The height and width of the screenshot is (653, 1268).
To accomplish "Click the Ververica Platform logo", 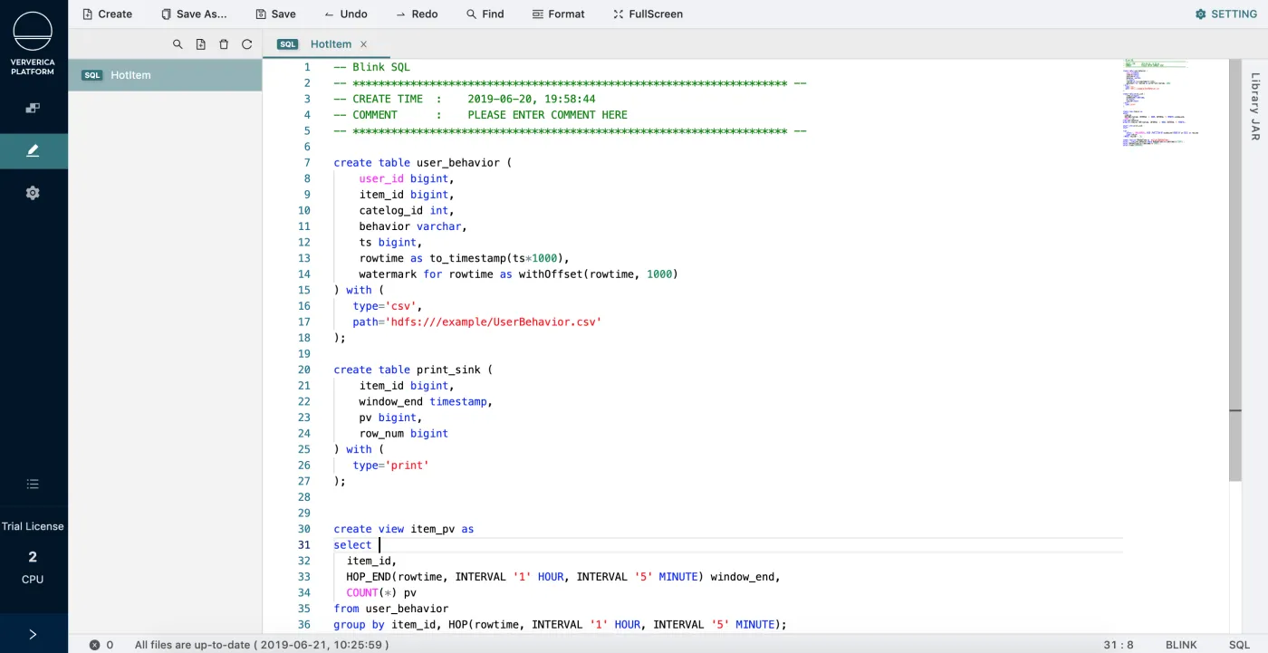I will coord(34,43).
